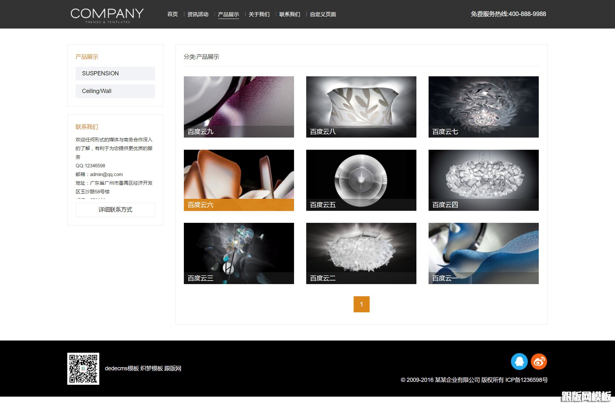Open the 首页 navigation item
Viewport: 615px width, 404px height.
click(x=172, y=14)
